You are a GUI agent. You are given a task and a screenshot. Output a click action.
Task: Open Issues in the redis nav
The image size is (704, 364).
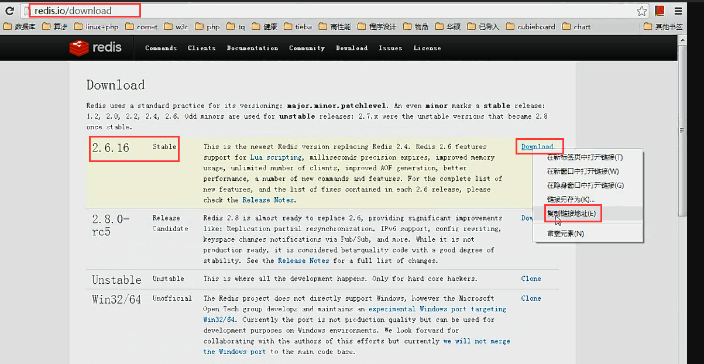390,48
